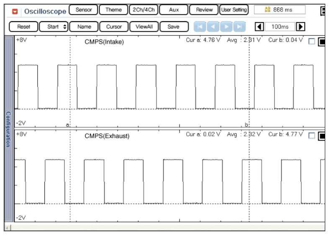Click the 100ms time base field

[x=280, y=27]
